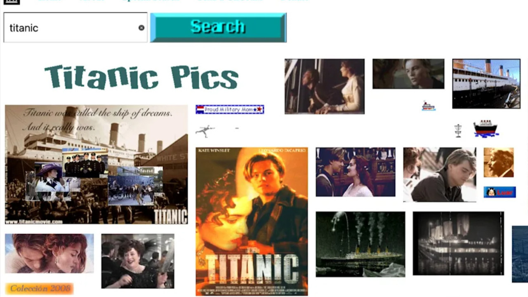Click the tiny steamboat icon
This screenshot has width=528, height=297.
coord(428,106)
